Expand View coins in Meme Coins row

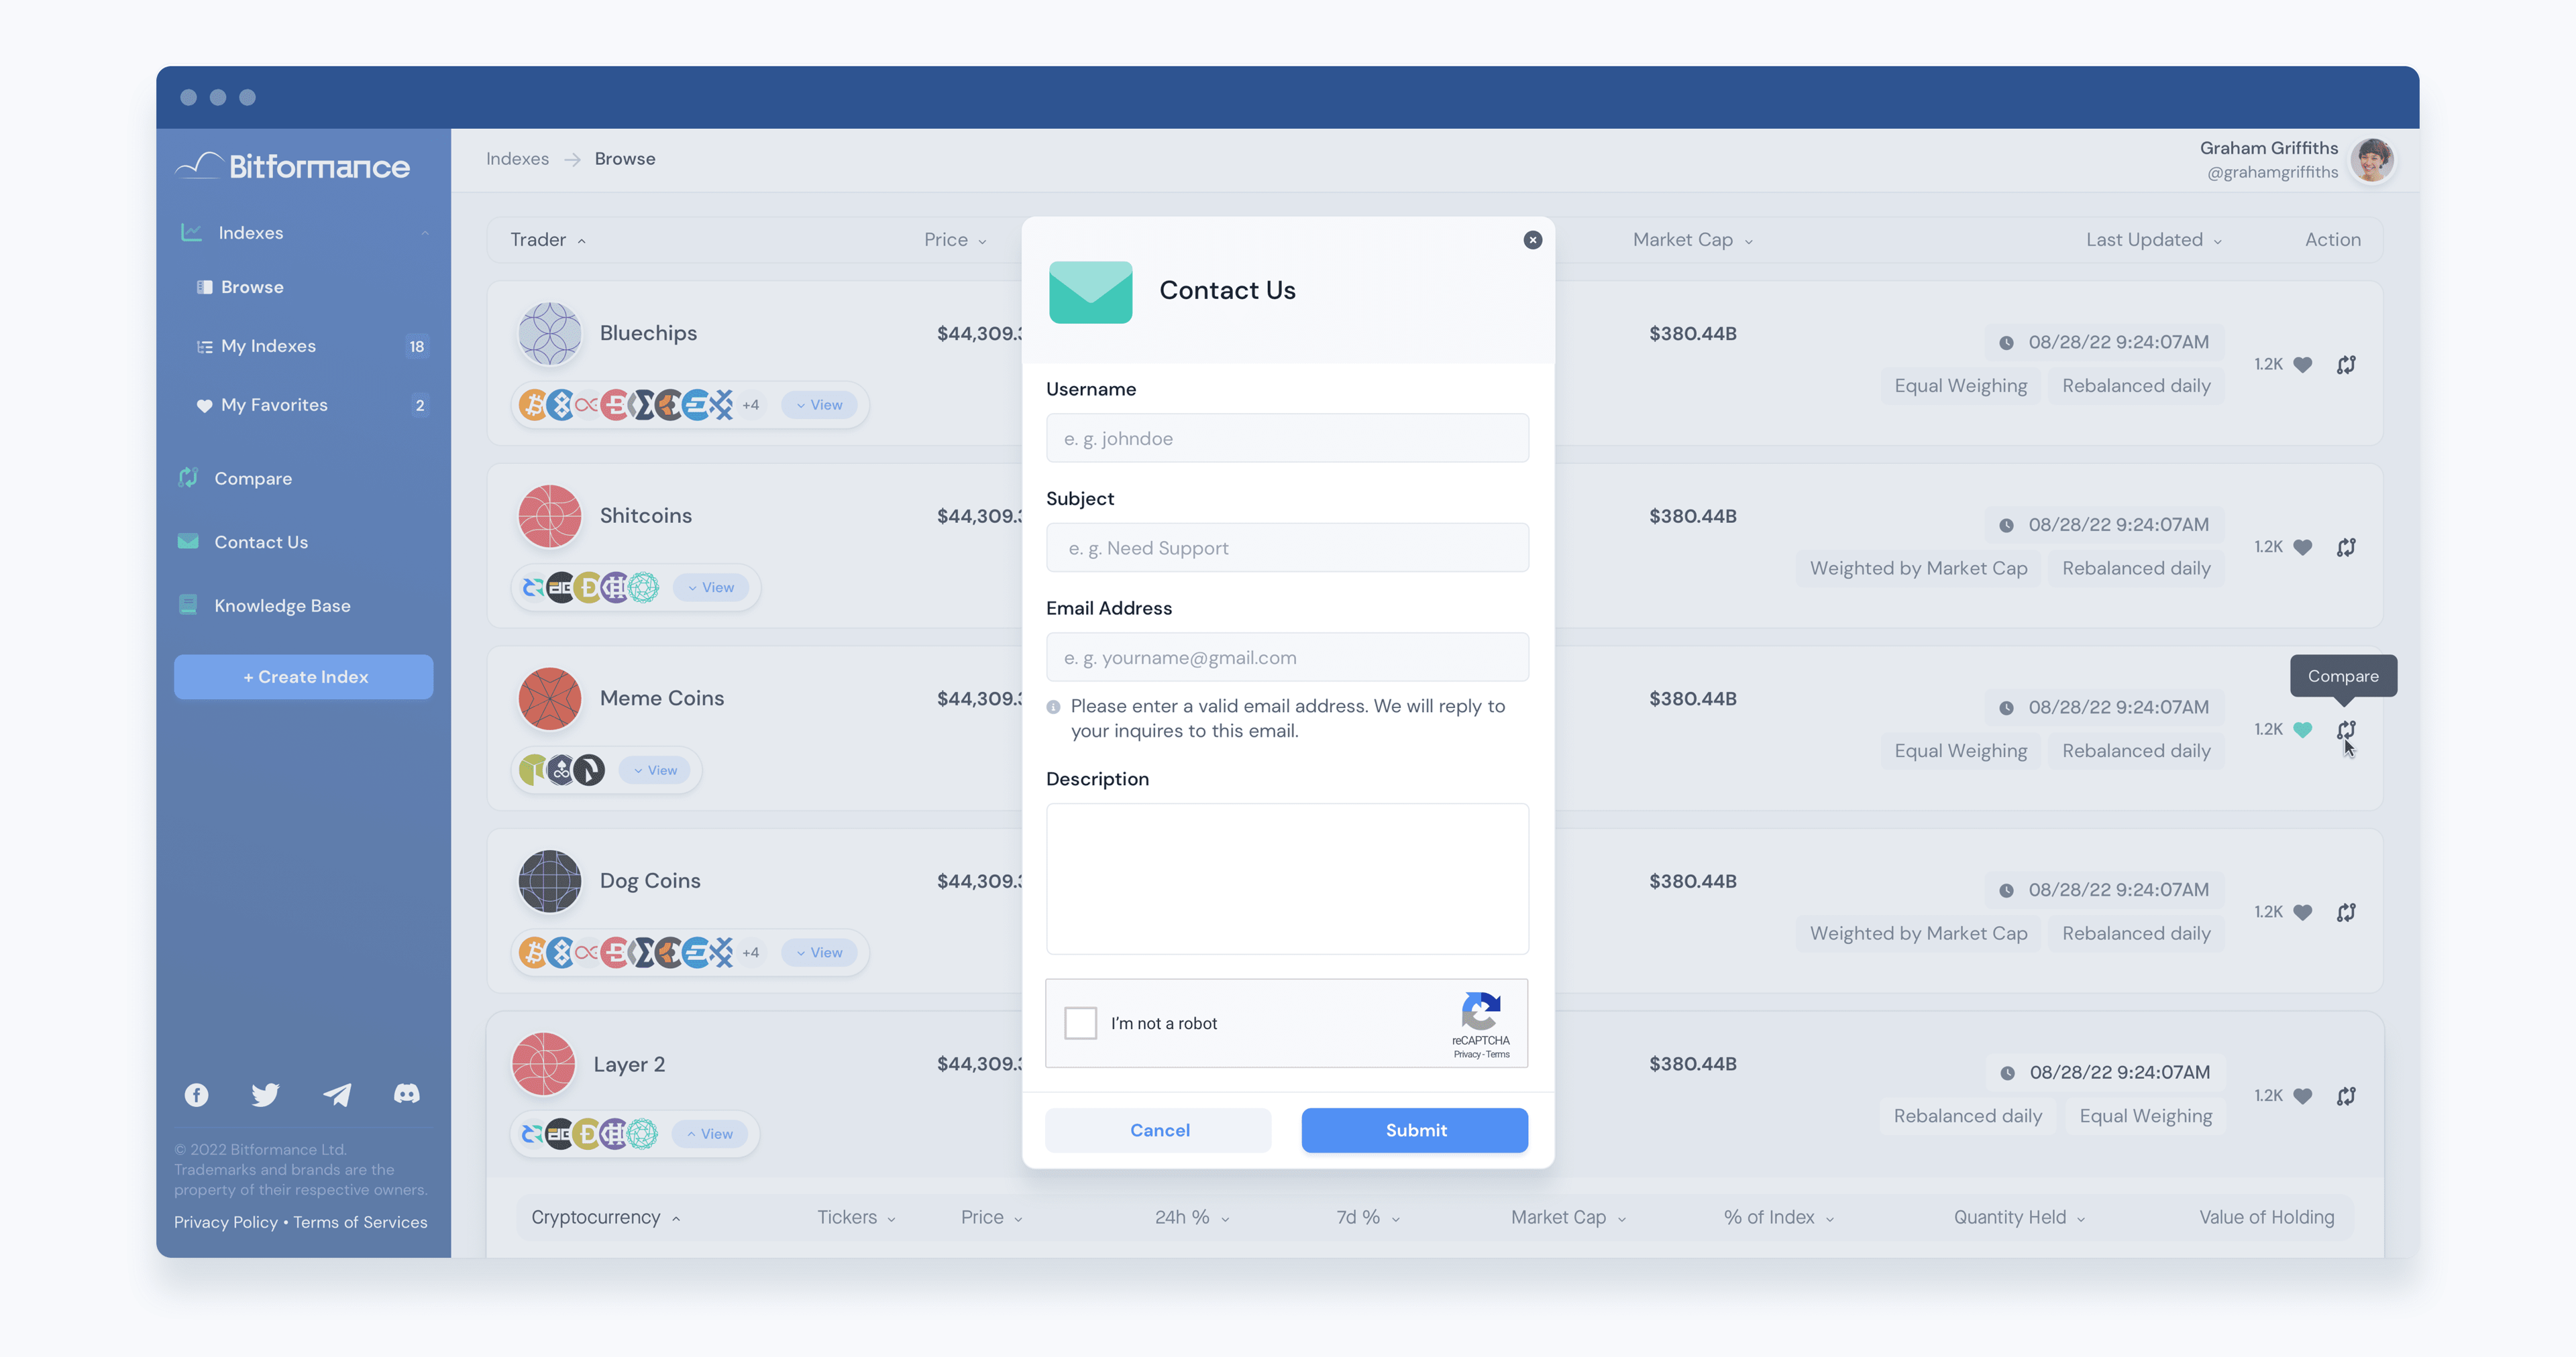coord(655,770)
